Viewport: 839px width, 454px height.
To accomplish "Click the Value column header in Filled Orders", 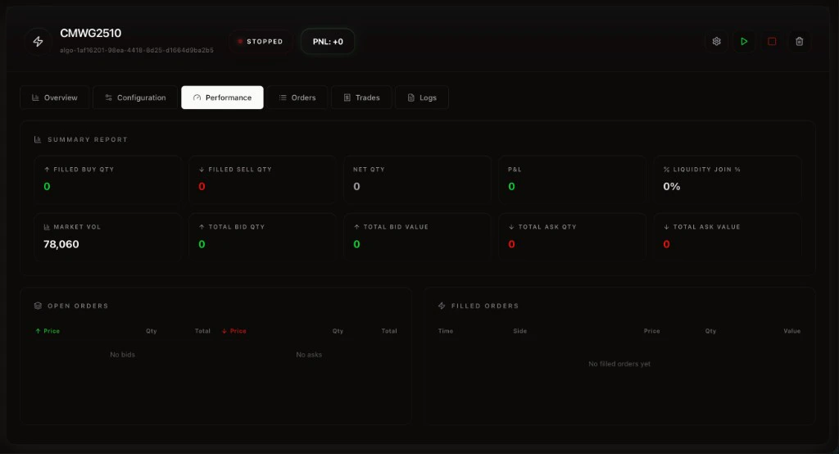I will [x=792, y=331].
